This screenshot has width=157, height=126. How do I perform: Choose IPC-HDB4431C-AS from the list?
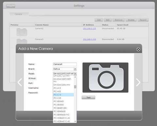point(63,121)
